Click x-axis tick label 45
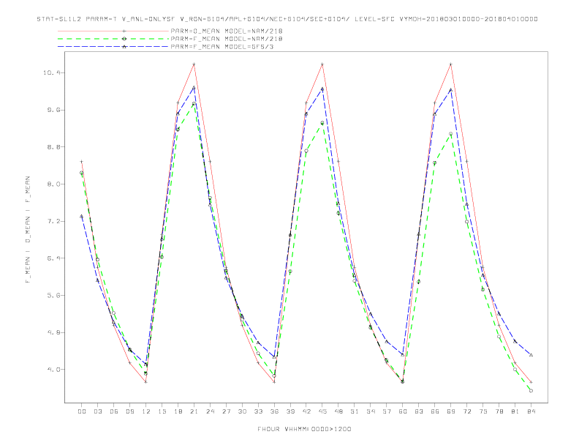 click(322, 411)
